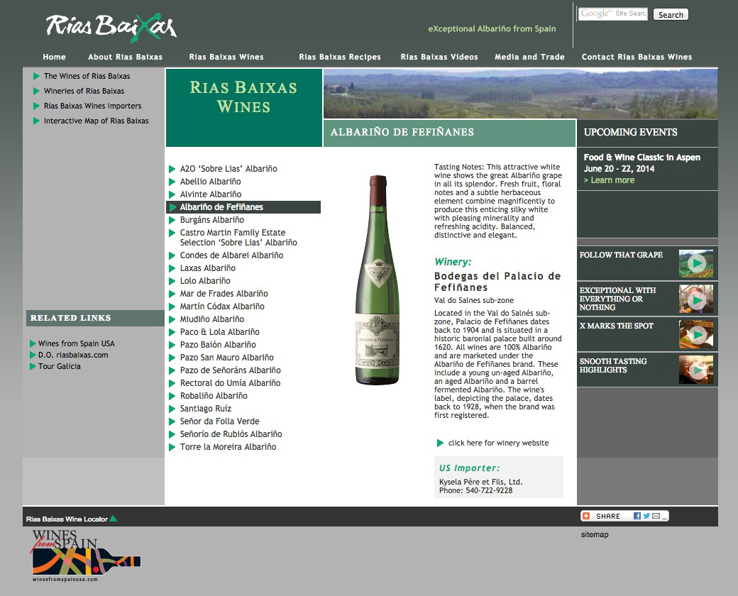This screenshot has height=596, width=738.
Task: Click Learn more under Aspen event
Action: [609, 180]
